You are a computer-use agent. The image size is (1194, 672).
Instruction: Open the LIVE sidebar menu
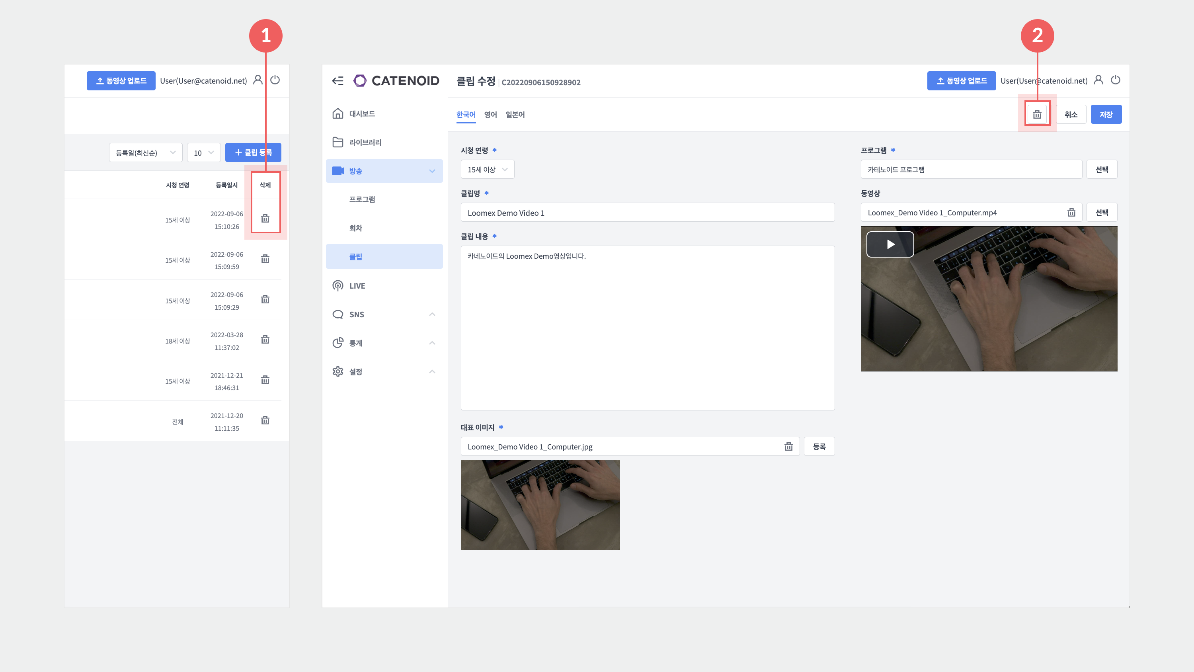point(357,286)
